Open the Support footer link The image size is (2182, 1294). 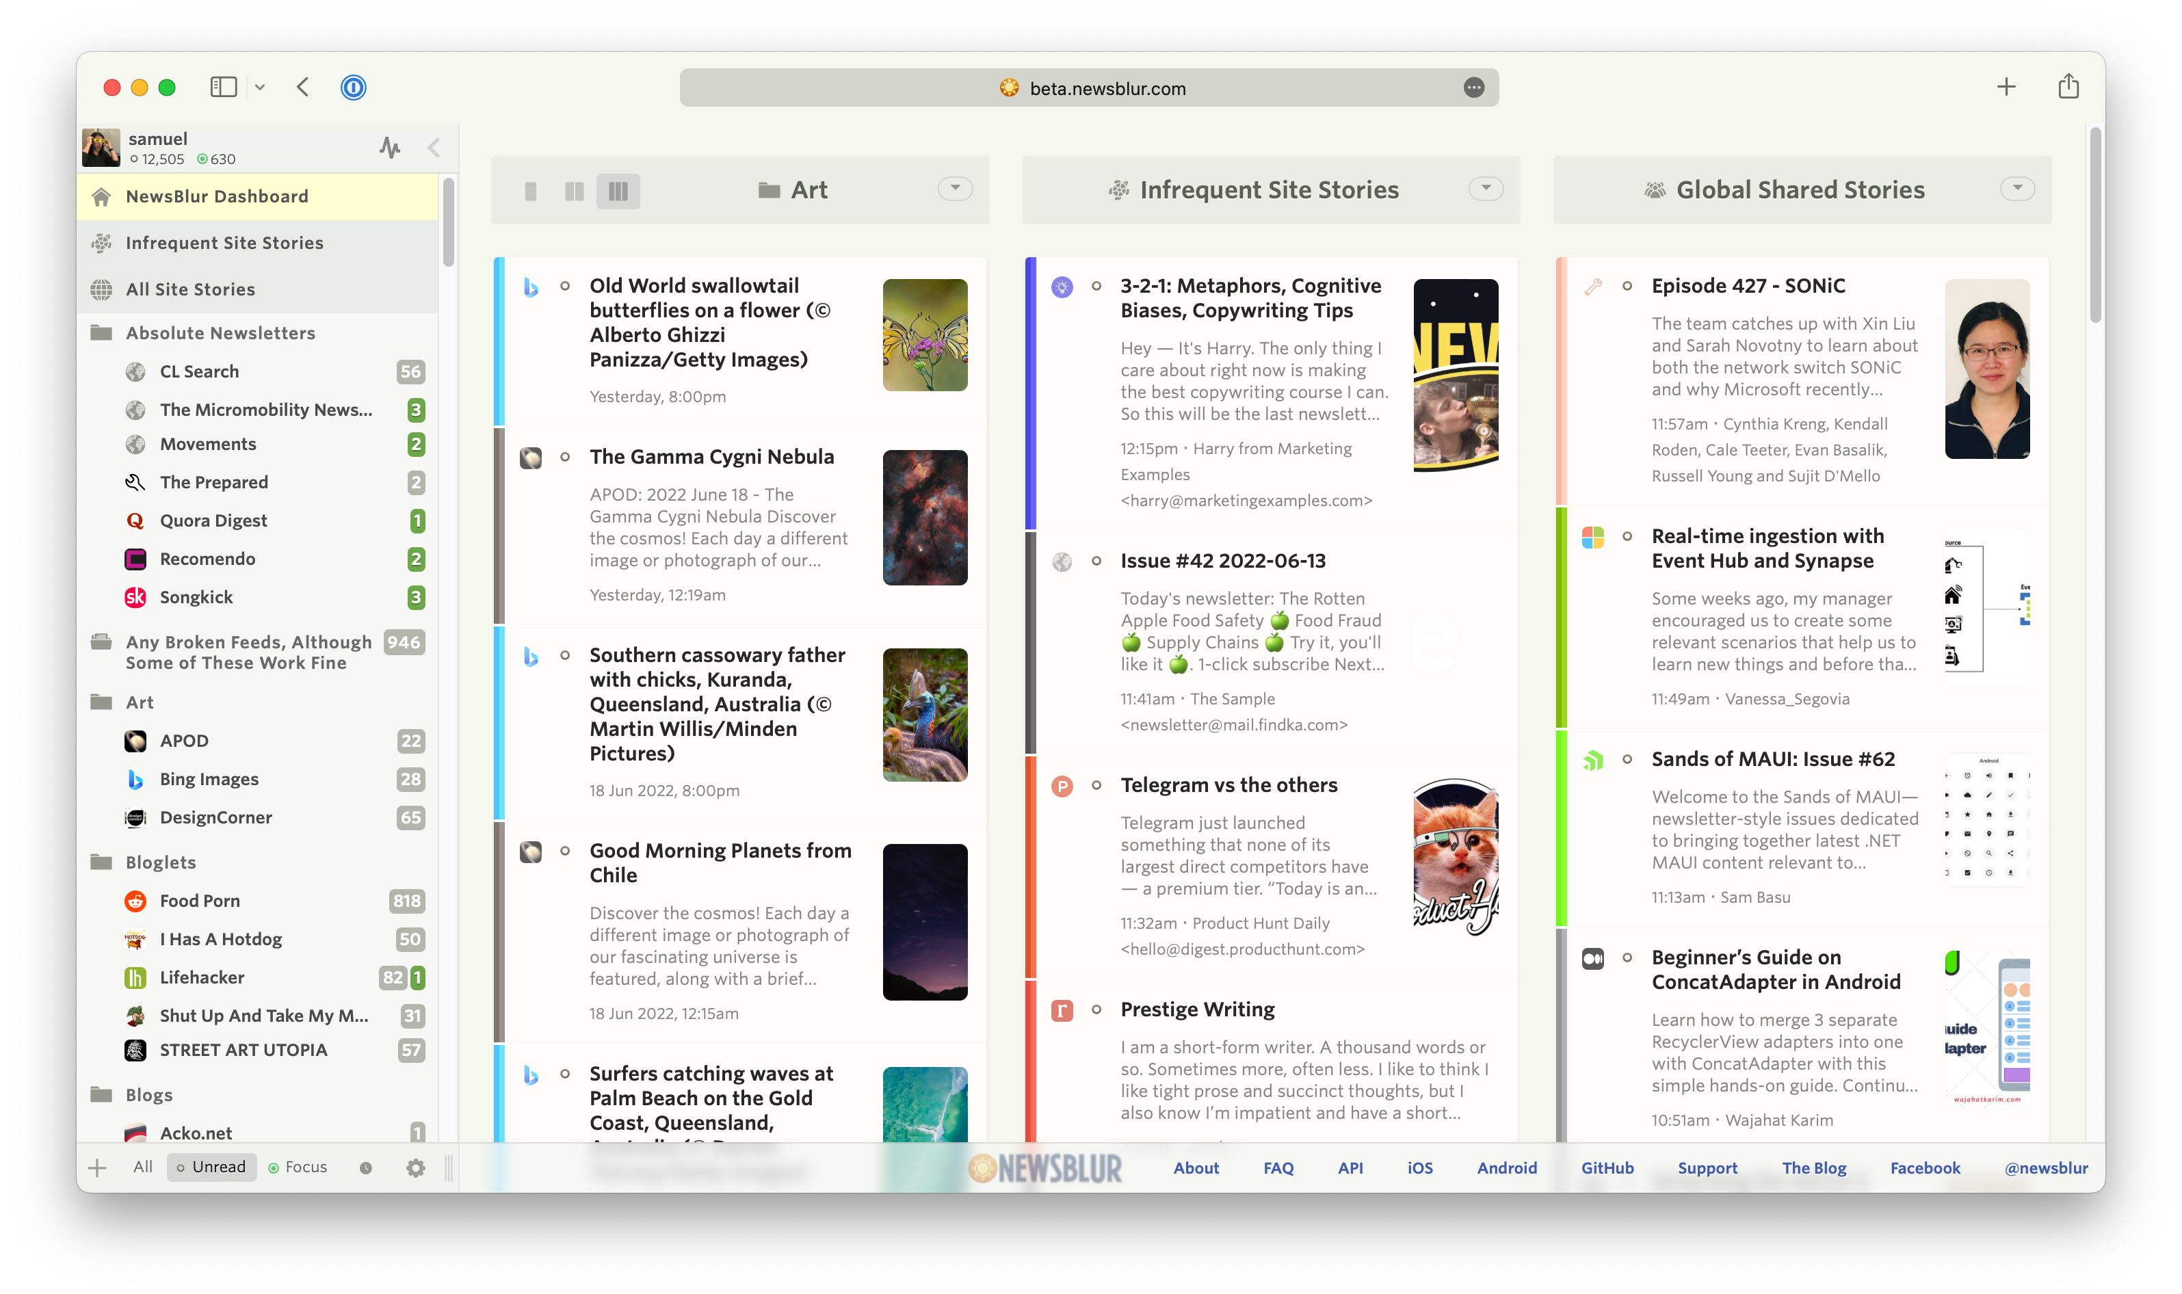(1707, 1167)
